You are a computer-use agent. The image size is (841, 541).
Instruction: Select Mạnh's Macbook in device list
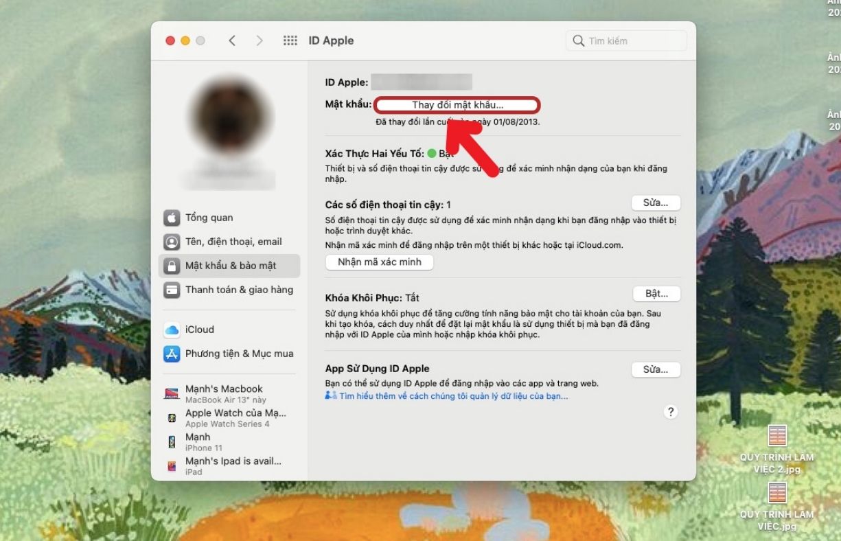point(229,393)
